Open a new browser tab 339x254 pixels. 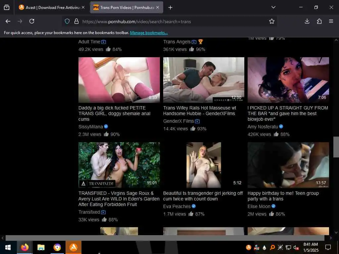(170, 8)
